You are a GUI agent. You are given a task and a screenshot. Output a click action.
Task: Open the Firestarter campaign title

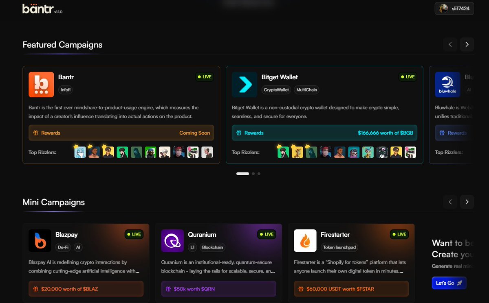click(335, 235)
